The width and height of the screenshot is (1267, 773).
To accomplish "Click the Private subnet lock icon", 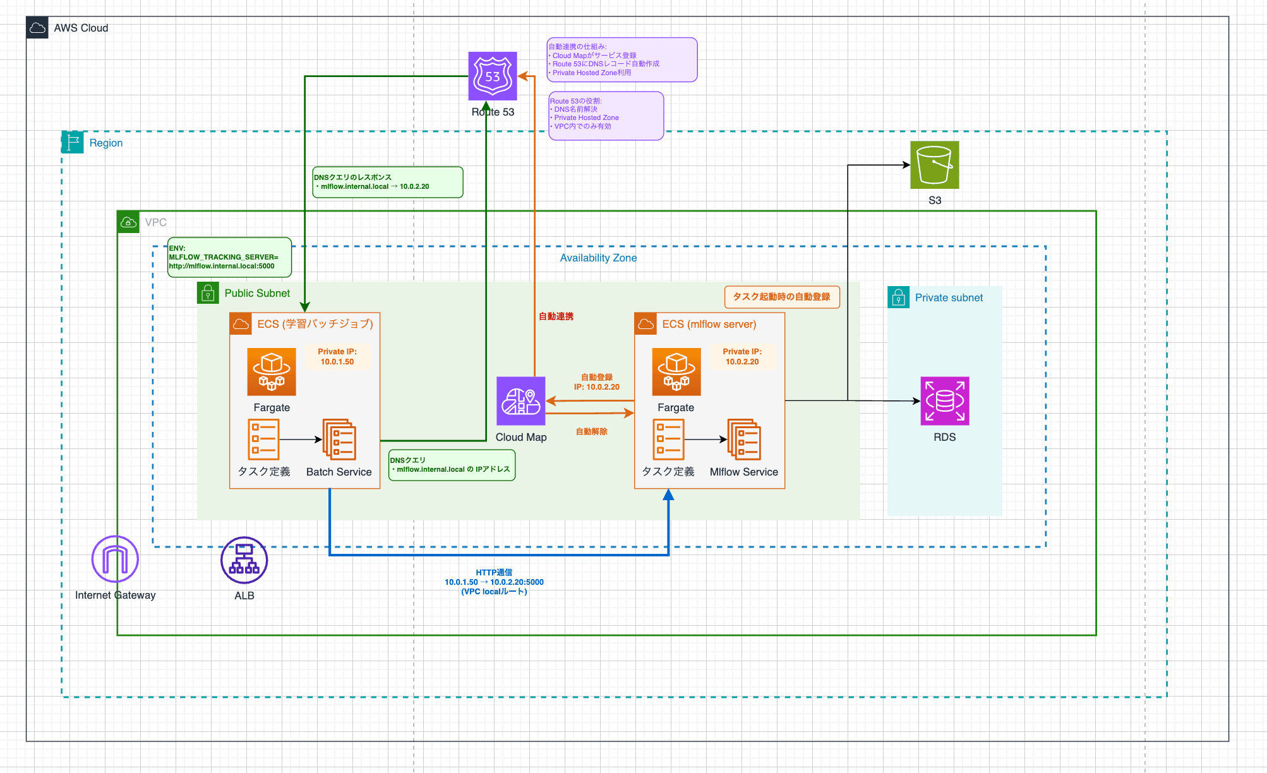I will 898,297.
